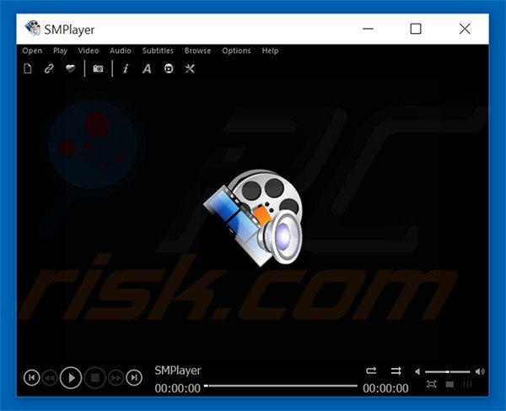Click the rewind button

coord(50,377)
